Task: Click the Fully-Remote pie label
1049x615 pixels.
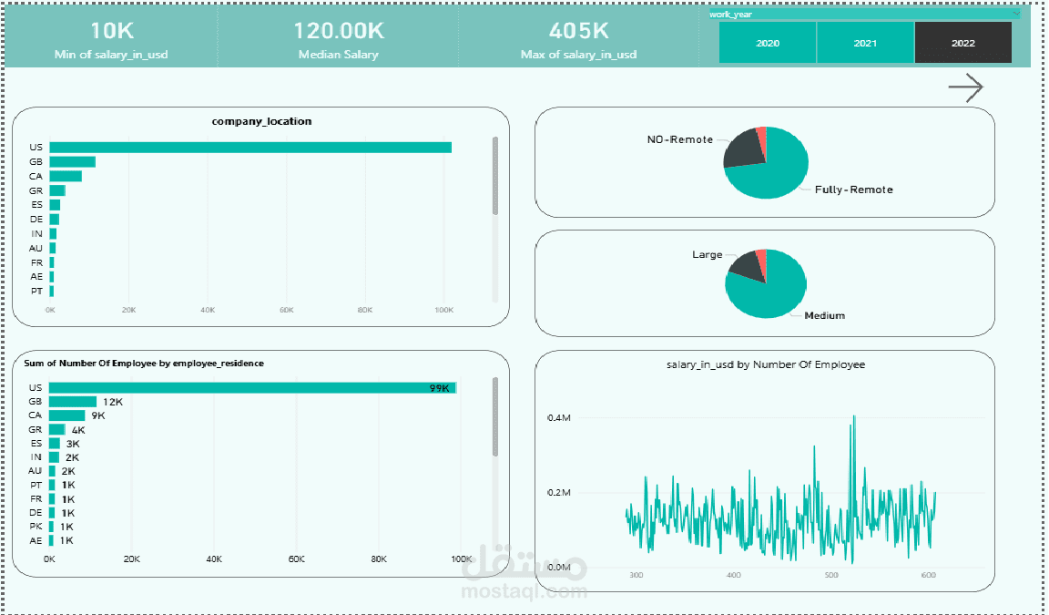Action: pyautogui.click(x=853, y=190)
